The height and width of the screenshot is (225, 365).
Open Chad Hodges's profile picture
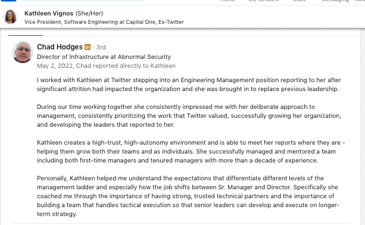pos(23,52)
